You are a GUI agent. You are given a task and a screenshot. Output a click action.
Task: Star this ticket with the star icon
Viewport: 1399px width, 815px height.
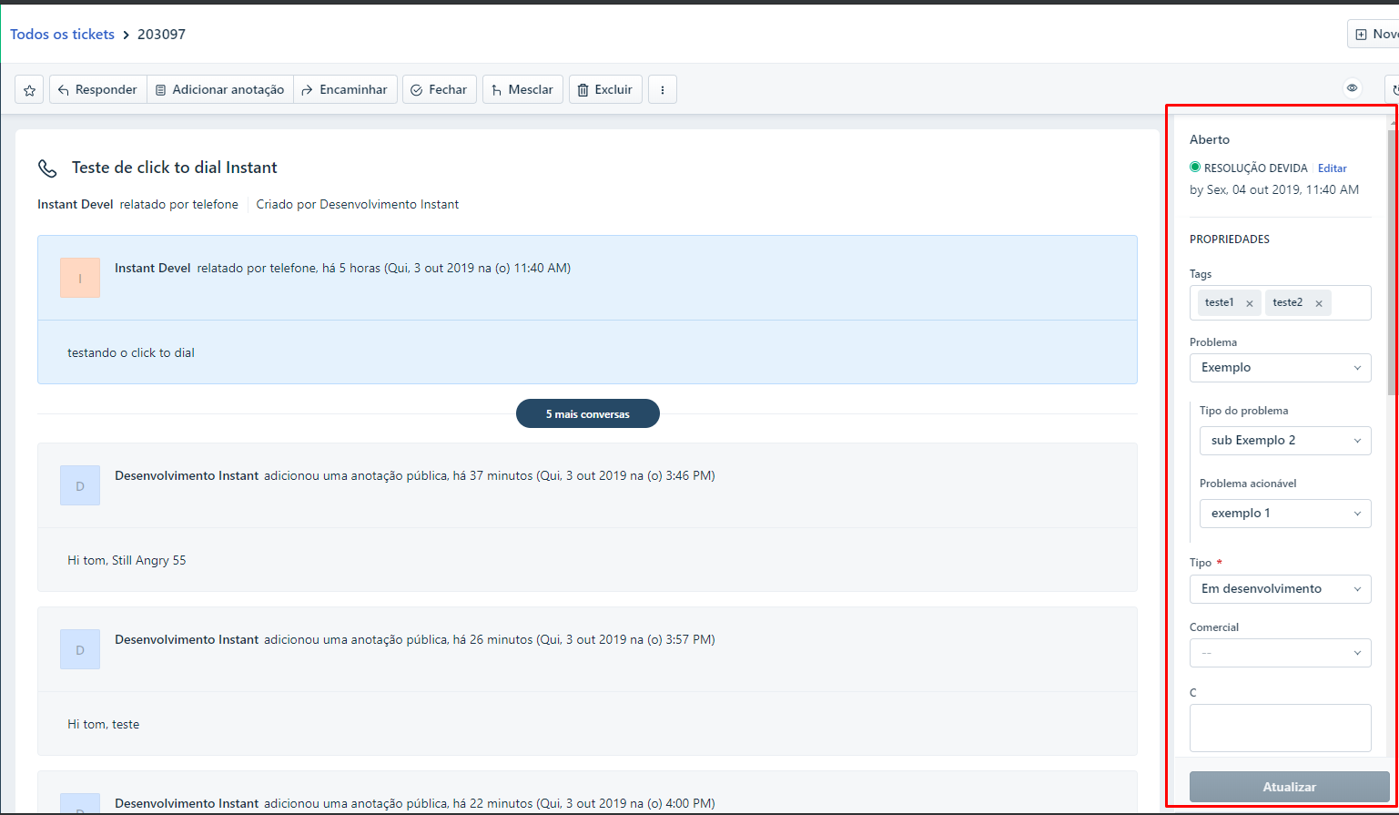pyautogui.click(x=29, y=89)
